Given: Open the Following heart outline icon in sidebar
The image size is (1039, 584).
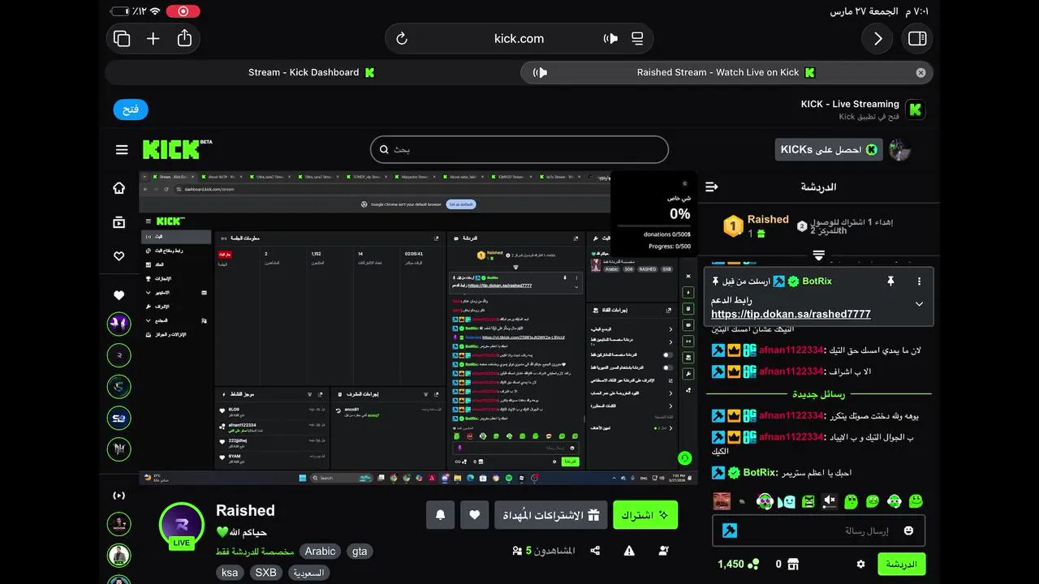Looking at the screenshot, I should click(119, 256).
